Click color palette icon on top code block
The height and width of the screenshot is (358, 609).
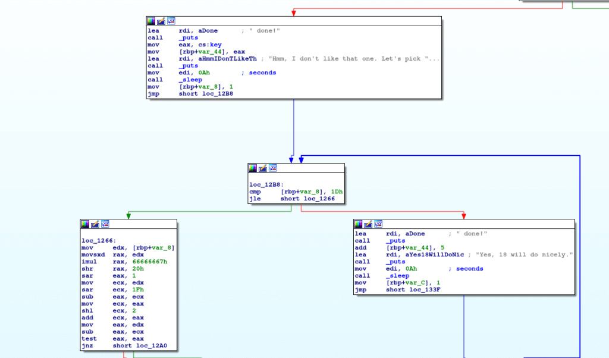click(x=151, y=21)
